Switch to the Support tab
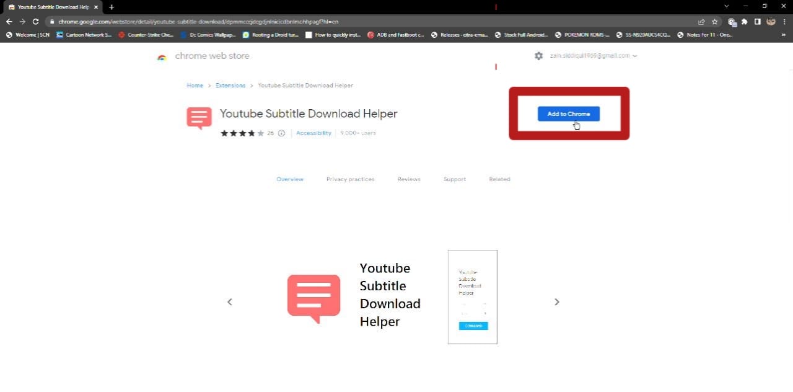This screenshot has width=793, height=392. click(455, 179)
